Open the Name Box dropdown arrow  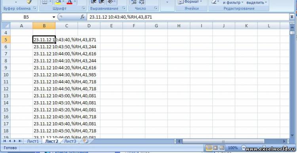[54, 17]
